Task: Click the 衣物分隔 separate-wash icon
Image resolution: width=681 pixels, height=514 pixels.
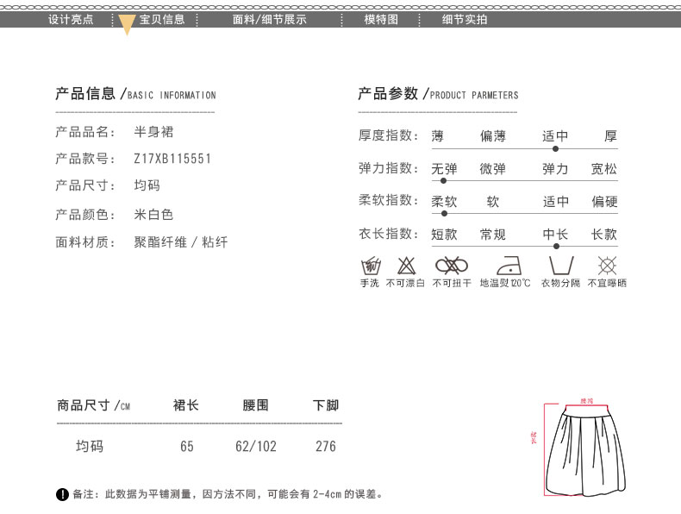Action: (x=561, y=266)
